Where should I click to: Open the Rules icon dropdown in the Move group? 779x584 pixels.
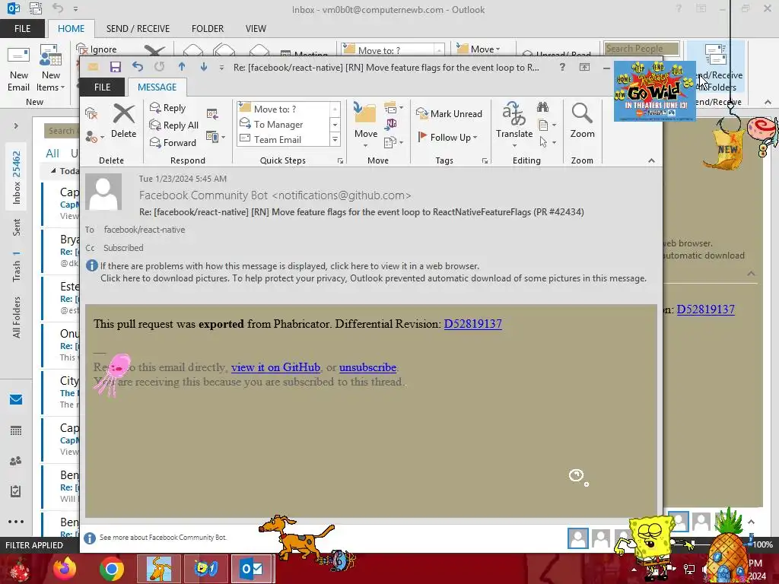point(393,108)
